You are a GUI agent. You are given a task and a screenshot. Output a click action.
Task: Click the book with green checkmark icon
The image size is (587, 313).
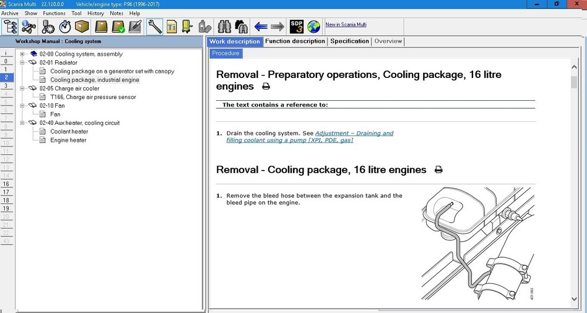119,26
